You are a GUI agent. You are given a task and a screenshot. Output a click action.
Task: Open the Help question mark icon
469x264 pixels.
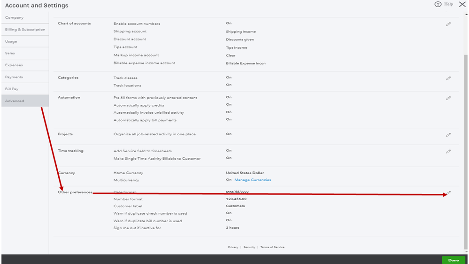tap(438, 4)
